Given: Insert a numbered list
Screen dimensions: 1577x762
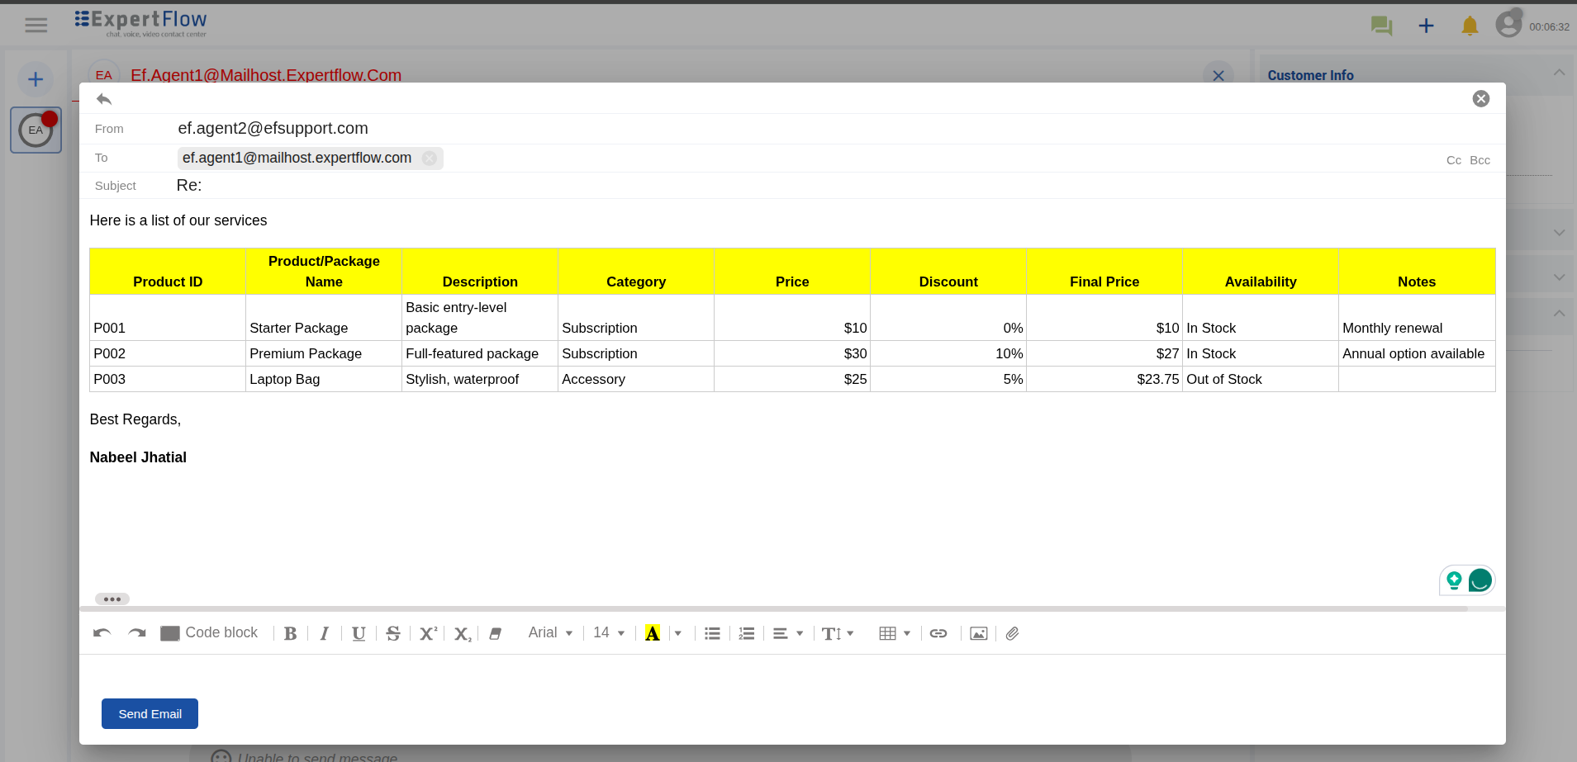Looking at the screenshot, I should coord(747,633).
